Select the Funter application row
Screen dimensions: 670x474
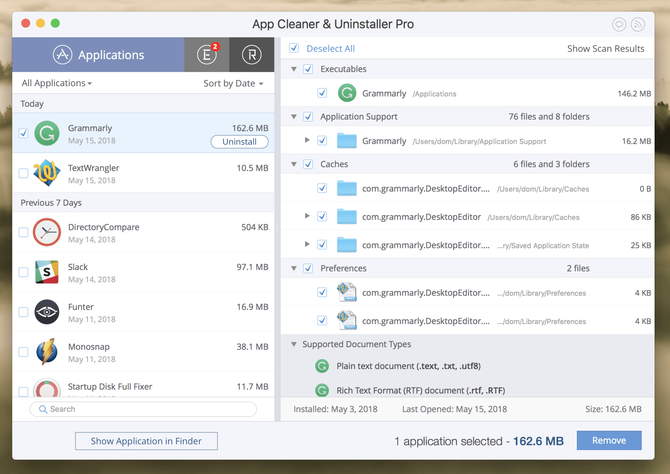coord(143,312)
